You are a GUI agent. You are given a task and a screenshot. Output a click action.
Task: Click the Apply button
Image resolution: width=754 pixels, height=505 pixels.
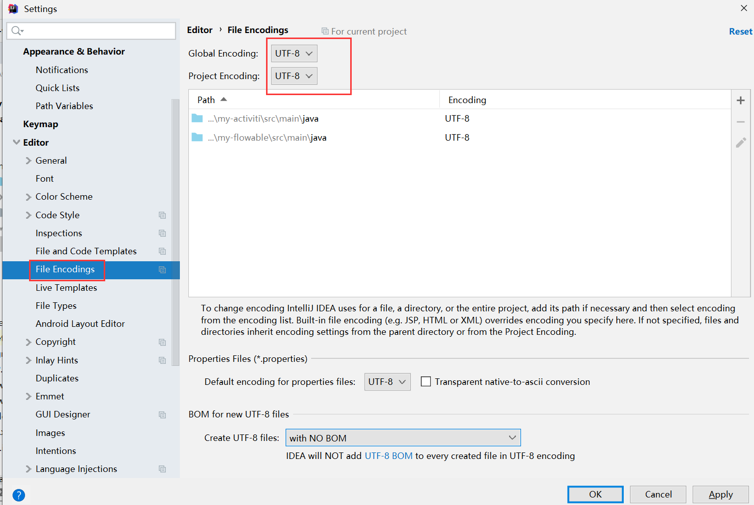click(720, 494)
